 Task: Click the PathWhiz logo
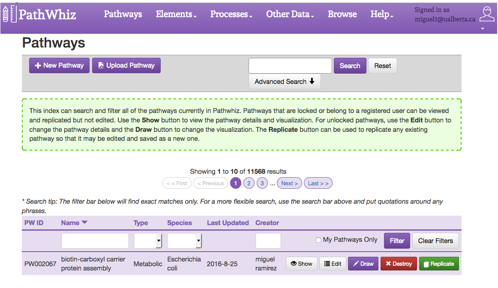coord(39,14)
